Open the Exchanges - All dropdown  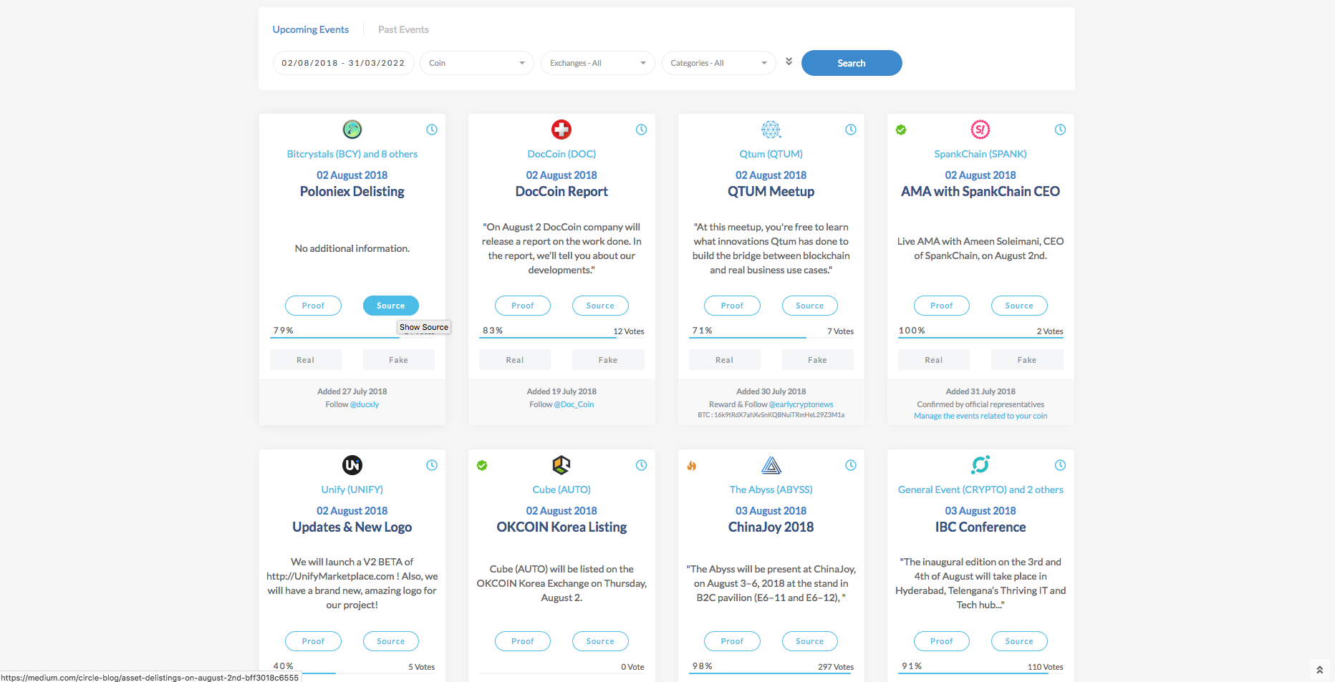[x=598, y=63]
